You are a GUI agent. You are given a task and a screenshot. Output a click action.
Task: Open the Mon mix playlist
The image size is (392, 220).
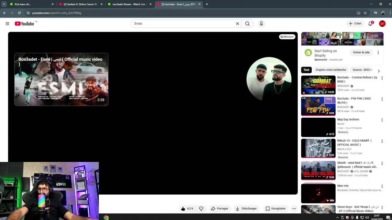318,193
